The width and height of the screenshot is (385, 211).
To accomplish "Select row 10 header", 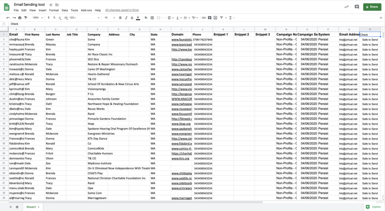I will tap(4, 79).
